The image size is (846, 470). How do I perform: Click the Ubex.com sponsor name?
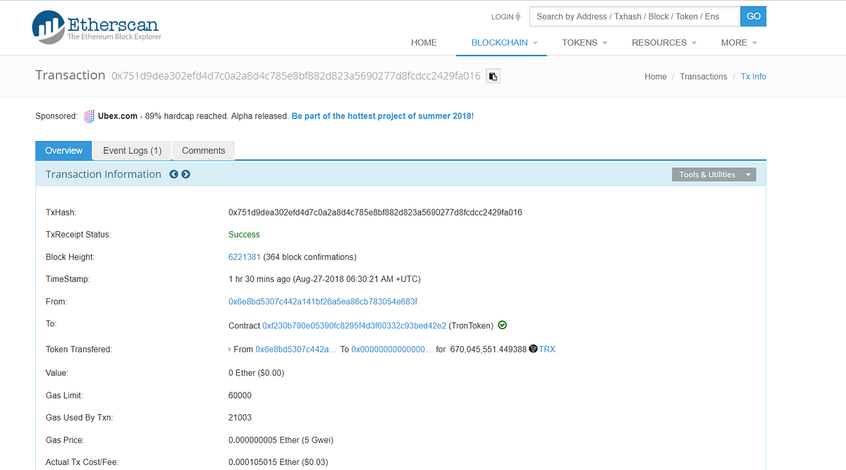(119, 116)
